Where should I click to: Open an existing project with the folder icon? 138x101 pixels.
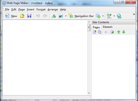click(x=22, y=16)
